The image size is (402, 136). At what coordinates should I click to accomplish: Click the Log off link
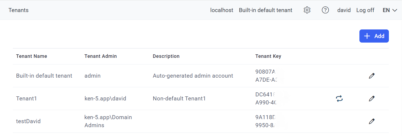(x=365, y=10)
